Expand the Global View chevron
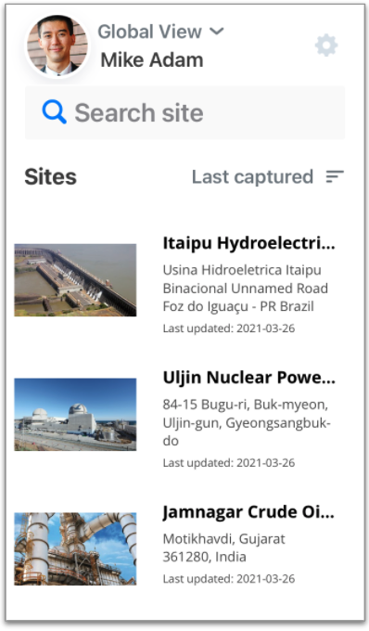The image size is (369, 631). (x=217, y=31)
